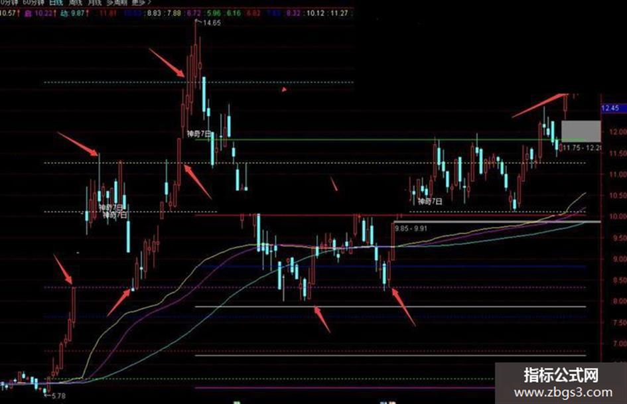
Task: Click the 7.88 indicator value
Action: 174,13
